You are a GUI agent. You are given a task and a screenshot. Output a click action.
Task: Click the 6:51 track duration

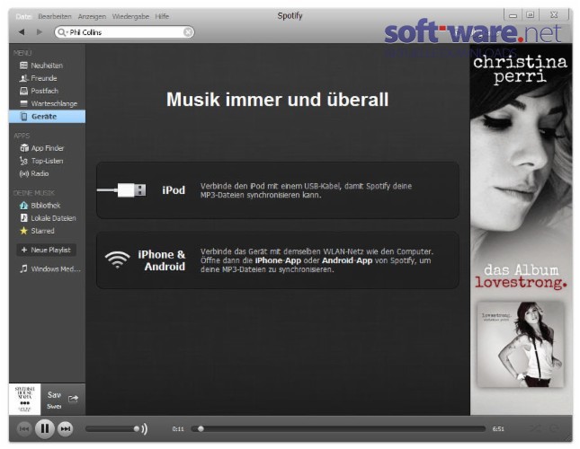(x=498, y=428)
